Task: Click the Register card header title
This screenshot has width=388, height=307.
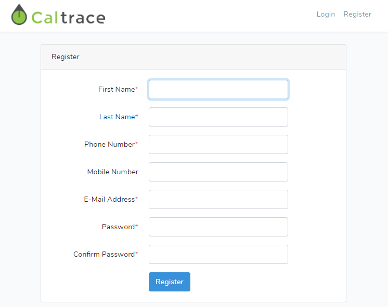Action: (66, 57)
